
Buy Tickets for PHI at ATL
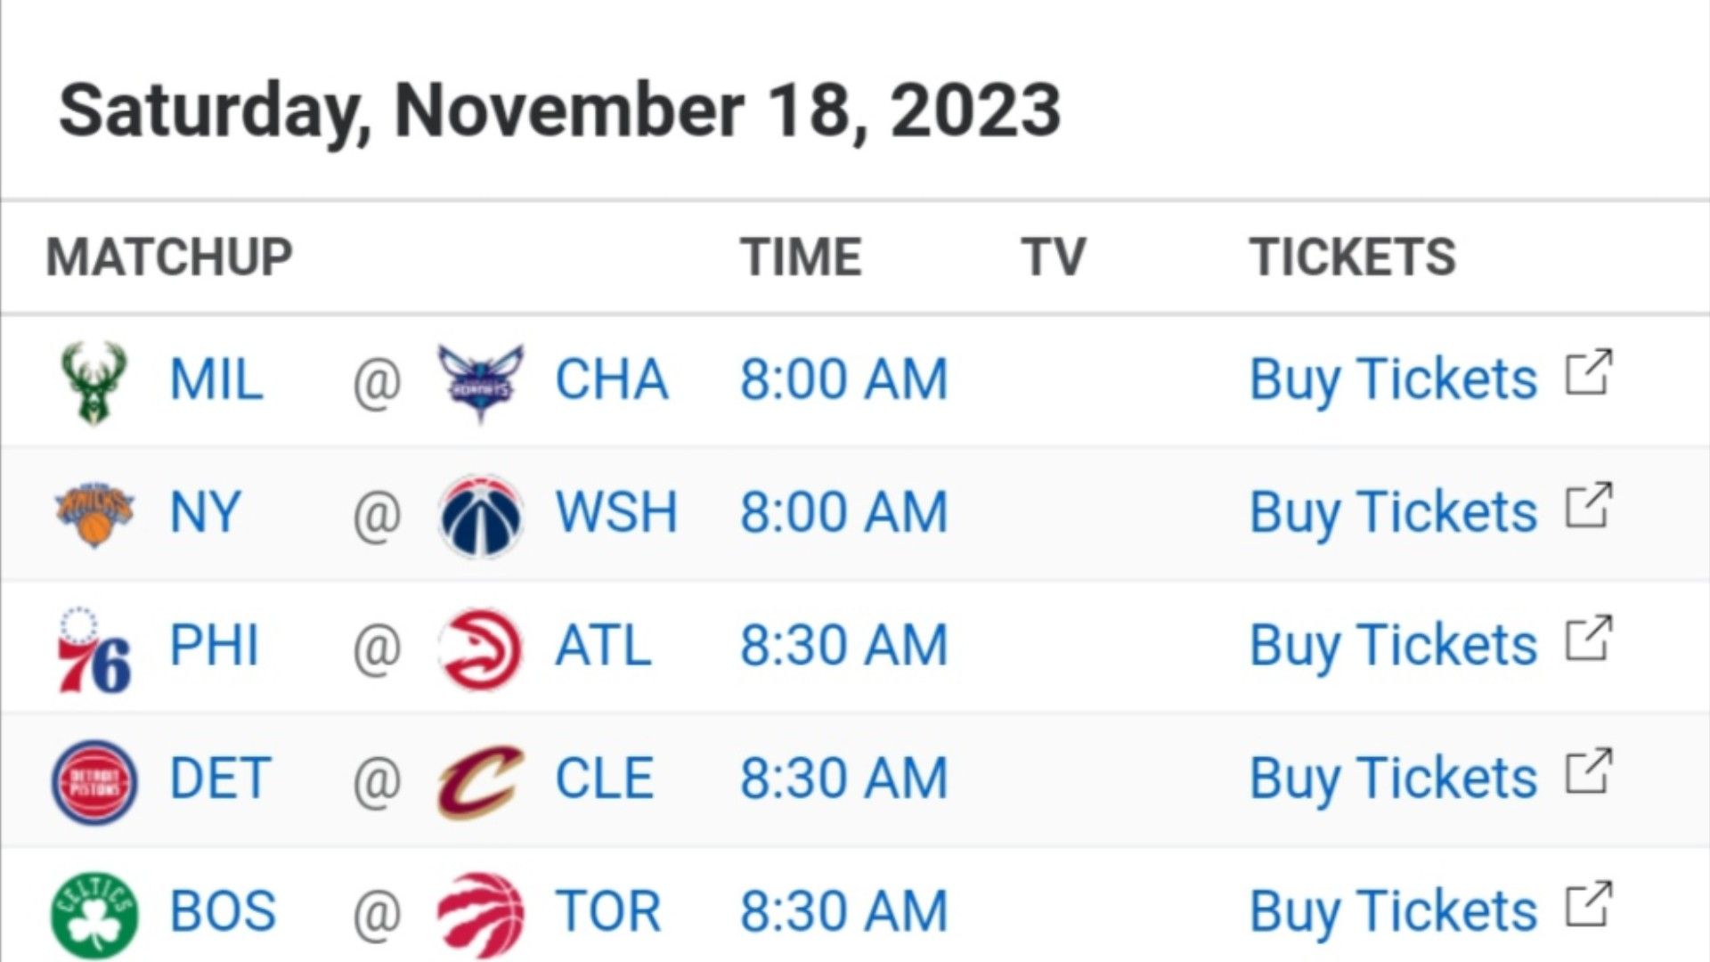(x=1393, y=645)
